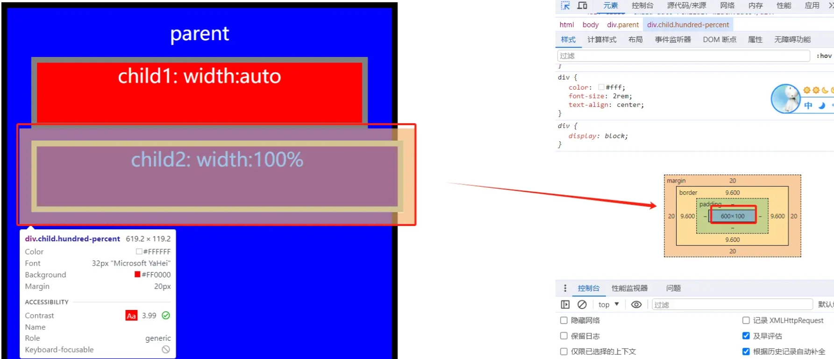Select div.parent in the breadcrumb
The image size is (834, 359).
click(623, 25)
